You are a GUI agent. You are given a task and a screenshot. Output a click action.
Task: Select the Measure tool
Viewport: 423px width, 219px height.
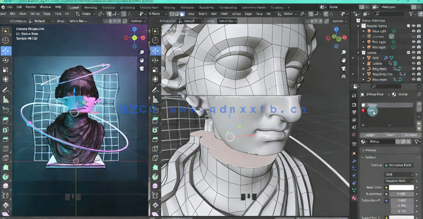click(5, 98)
